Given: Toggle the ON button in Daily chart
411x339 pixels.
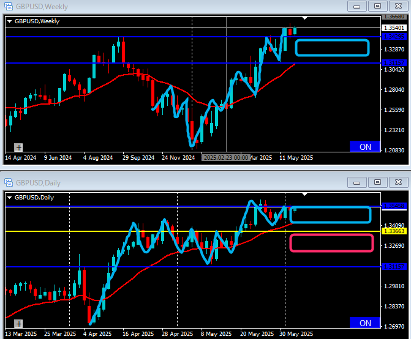Looking at the screenshot, I should click(365, 322).
